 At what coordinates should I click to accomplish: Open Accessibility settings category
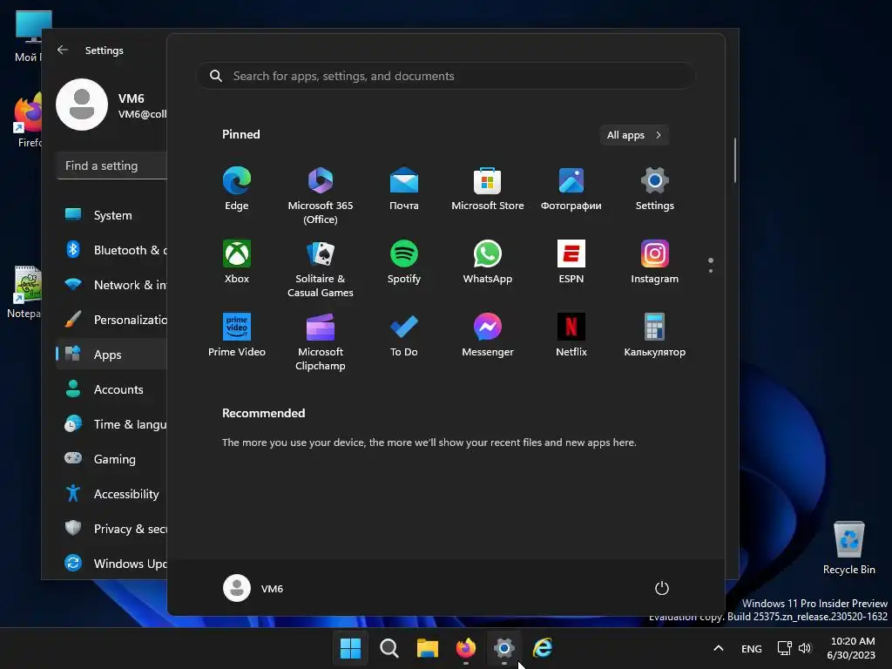tap(111, 494)
